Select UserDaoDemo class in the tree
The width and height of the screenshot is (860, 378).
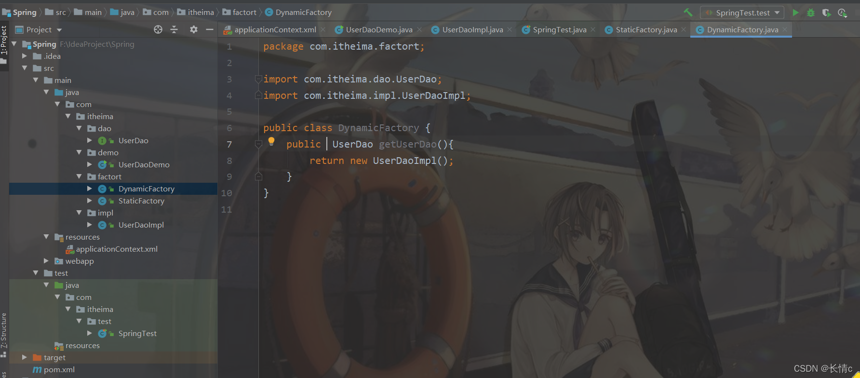pos(144,164)
